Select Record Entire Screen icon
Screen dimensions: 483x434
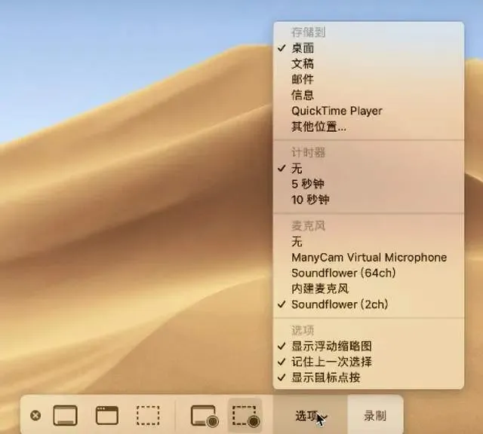point(205,416)
